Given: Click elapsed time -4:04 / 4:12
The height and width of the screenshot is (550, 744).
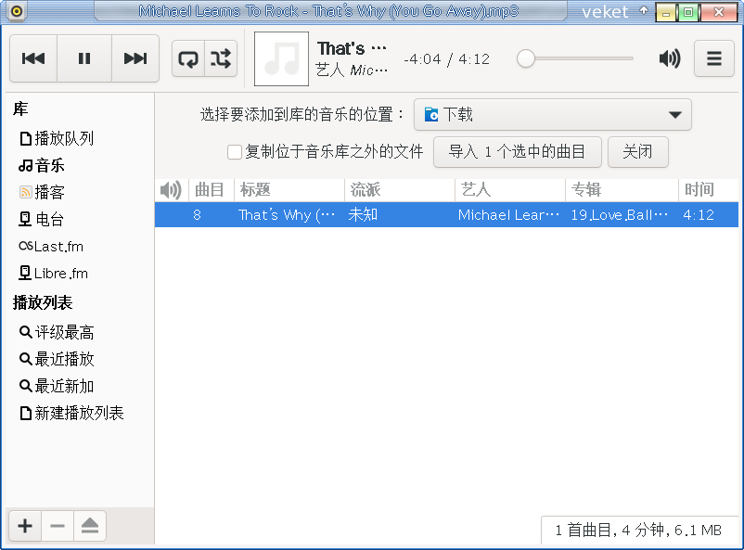Looking at the screenshot, I should (x=446, y=59).
